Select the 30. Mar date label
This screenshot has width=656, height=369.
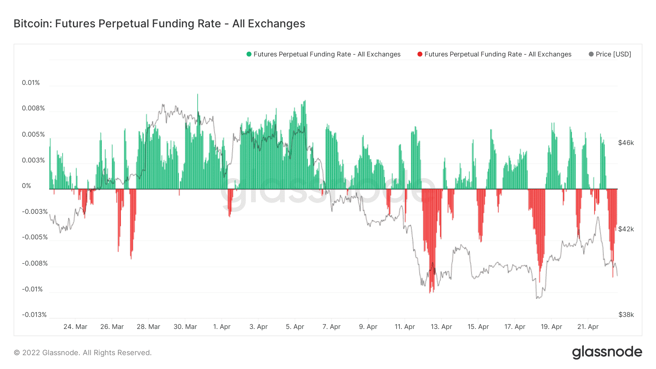185,327
